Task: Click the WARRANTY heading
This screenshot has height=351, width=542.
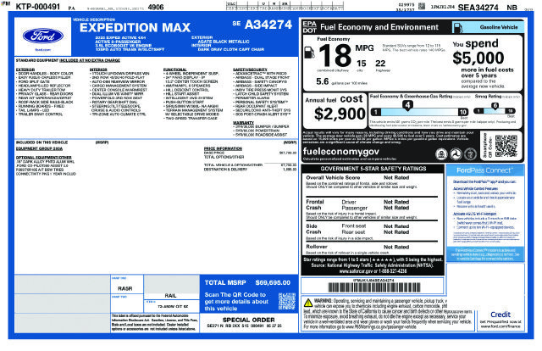Action: point(243,123)
